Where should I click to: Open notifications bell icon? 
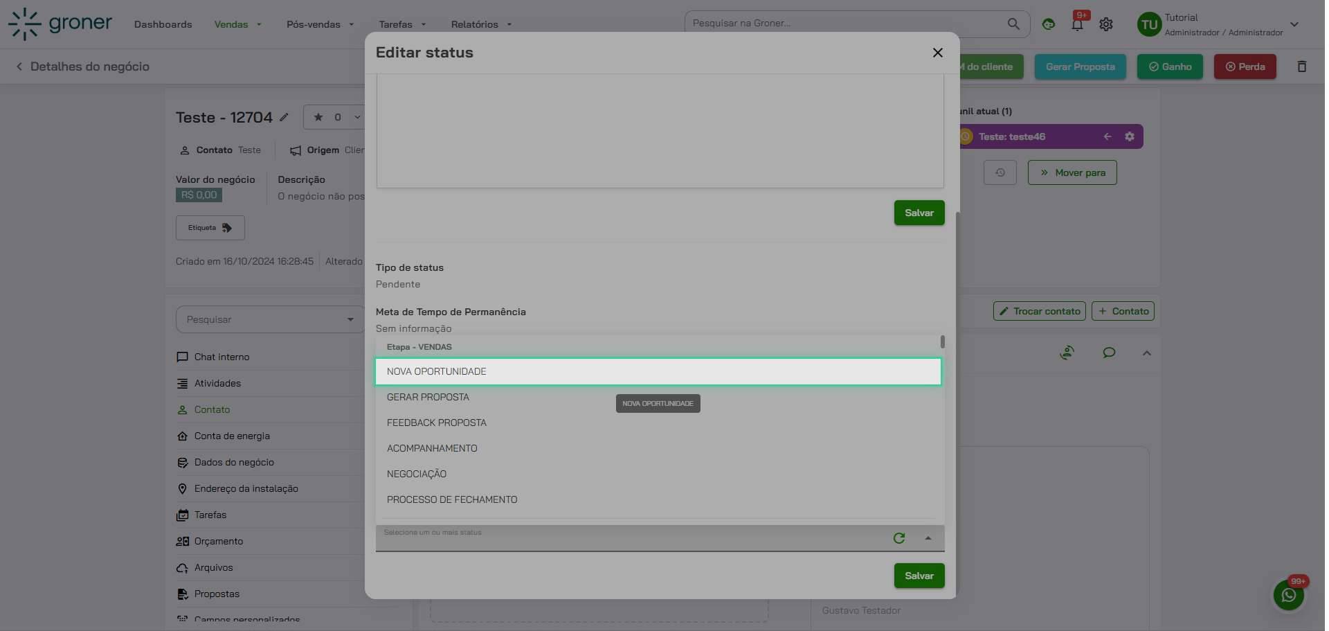(x=1077, y=24)
